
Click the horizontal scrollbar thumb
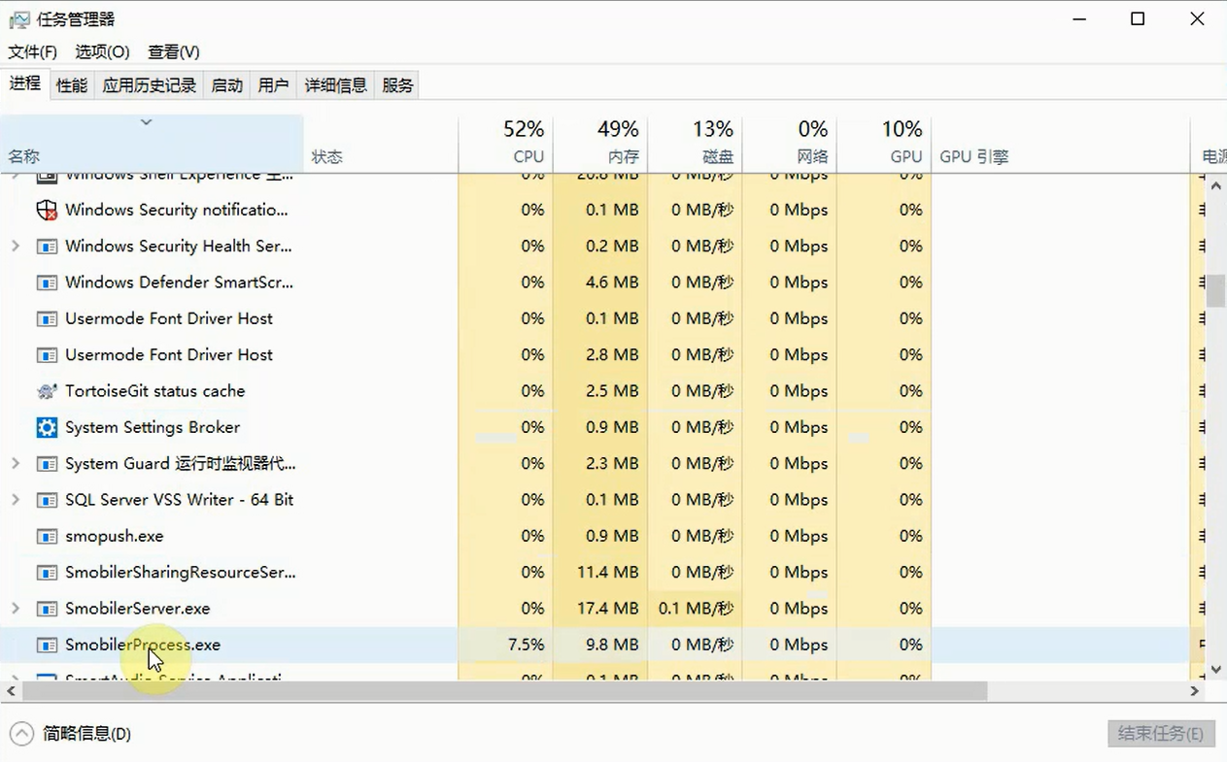504,691
